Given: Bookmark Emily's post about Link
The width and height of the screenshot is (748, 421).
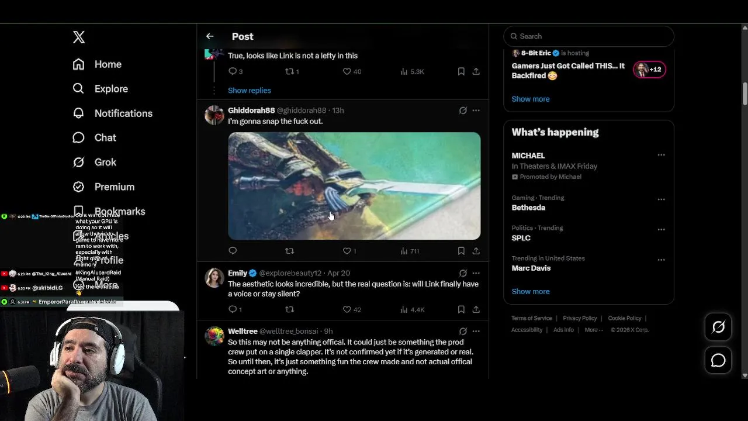Looking at the screenshot, I should 461,309.
